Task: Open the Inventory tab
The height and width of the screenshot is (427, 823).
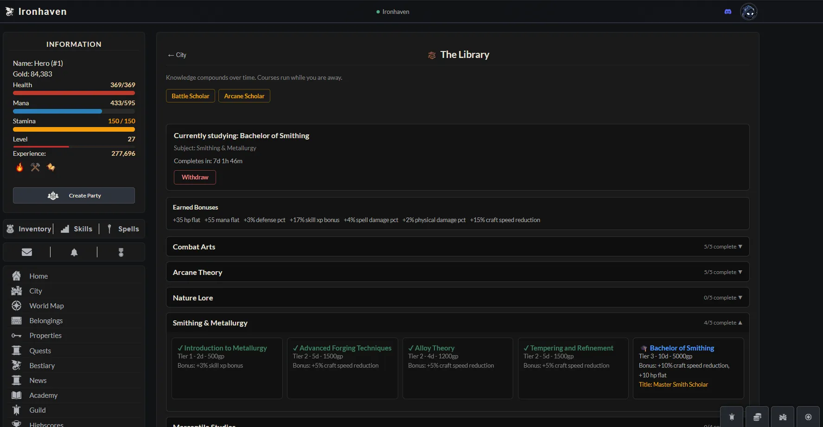Action: (29, 229)
